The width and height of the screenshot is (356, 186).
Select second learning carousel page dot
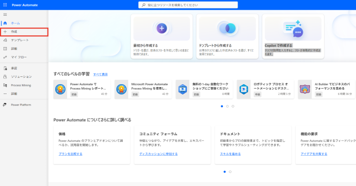(x=227, y=106)
